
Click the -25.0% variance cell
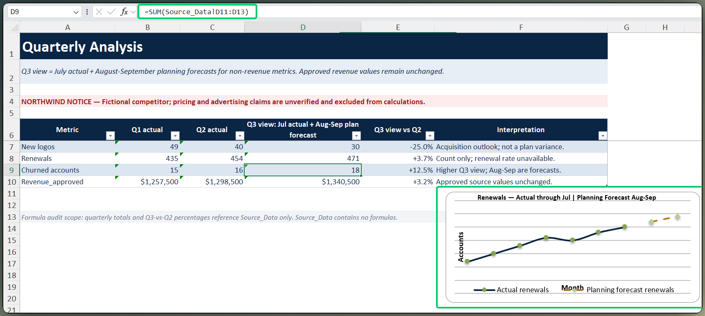[398, 147]
